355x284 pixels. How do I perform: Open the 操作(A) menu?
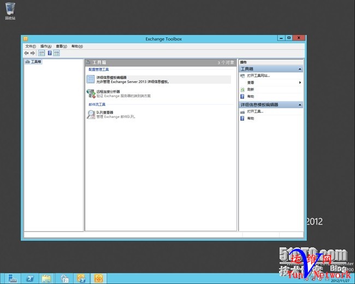[46, 46]
